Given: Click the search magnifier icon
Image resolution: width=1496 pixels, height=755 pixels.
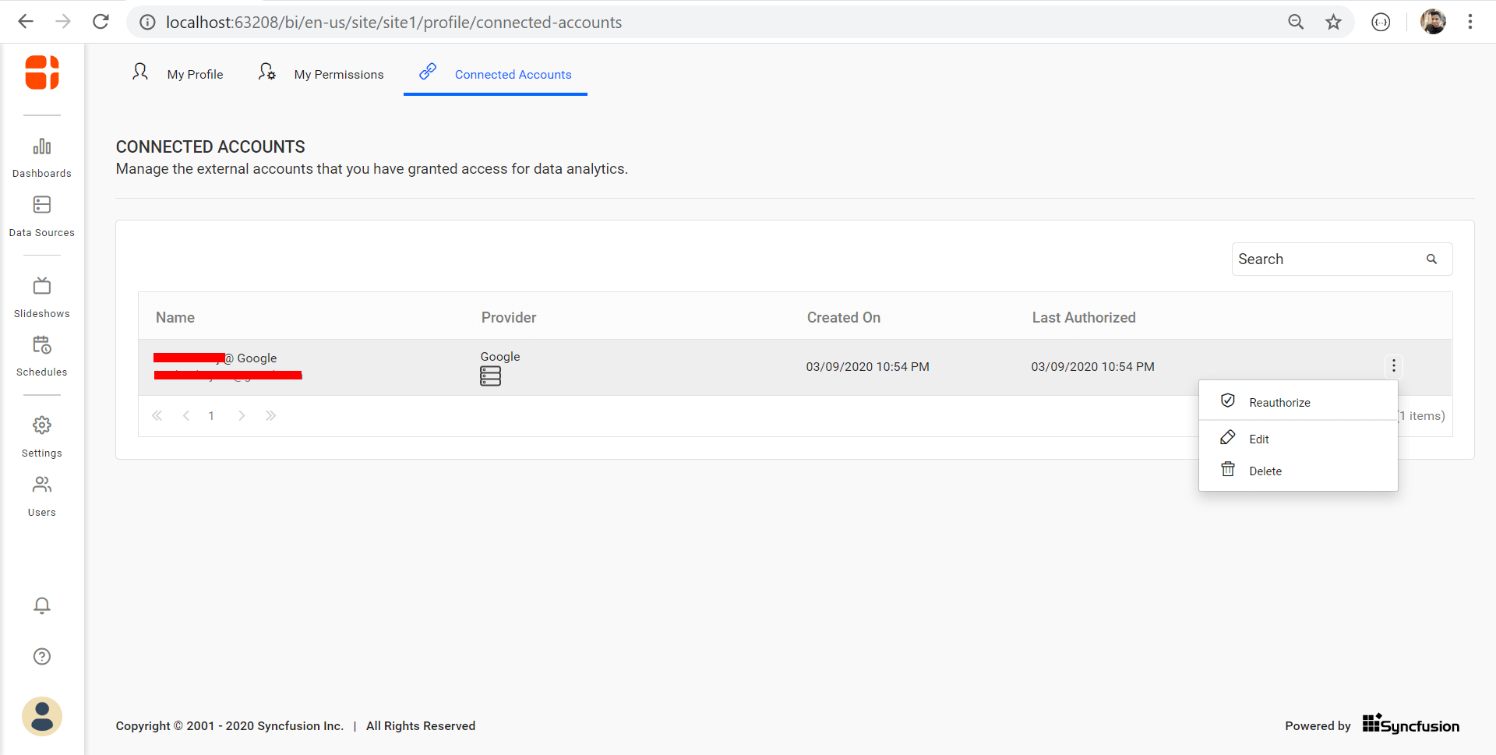Looking at the screenshot, I should (1432, 259).
